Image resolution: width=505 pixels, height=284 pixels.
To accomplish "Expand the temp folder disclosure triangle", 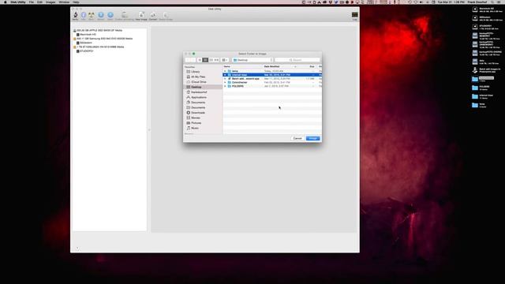I will coord(225,71).
